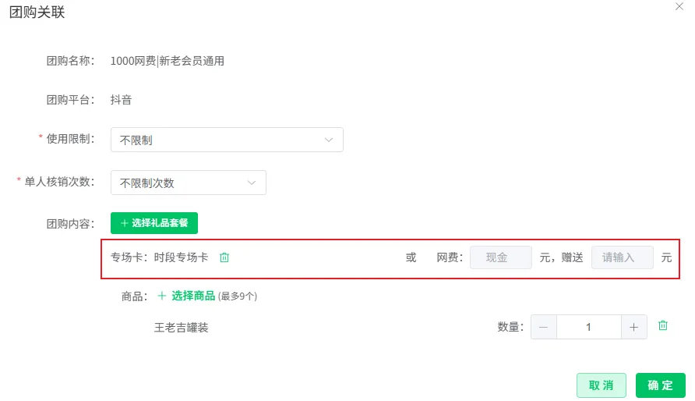Click the 选择商品 link
The width and height of the screenshot is (695, 401).
193,296
